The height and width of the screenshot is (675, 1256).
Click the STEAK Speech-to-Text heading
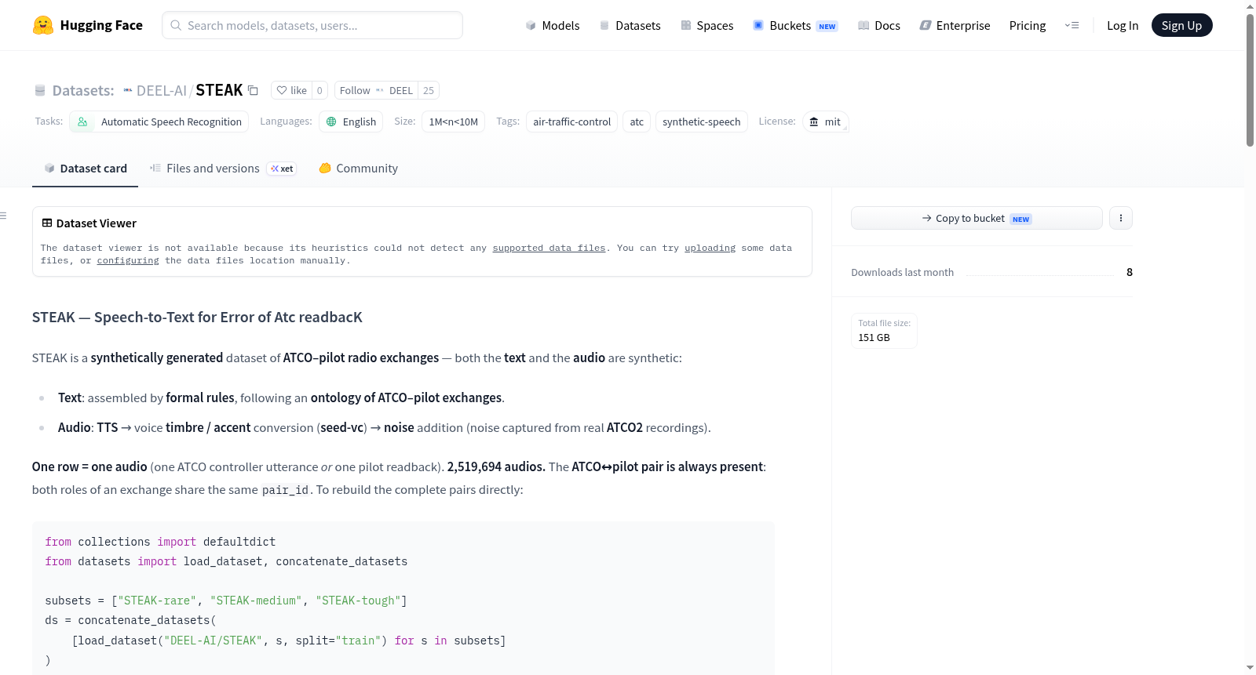point(197,318)
